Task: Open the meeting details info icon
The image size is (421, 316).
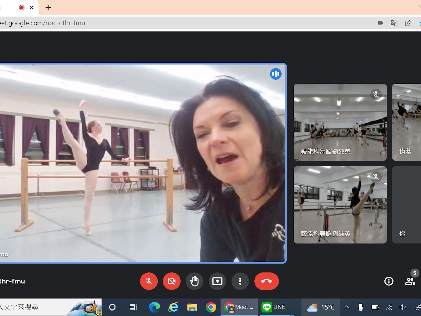Action: click(x=389, y=281)
